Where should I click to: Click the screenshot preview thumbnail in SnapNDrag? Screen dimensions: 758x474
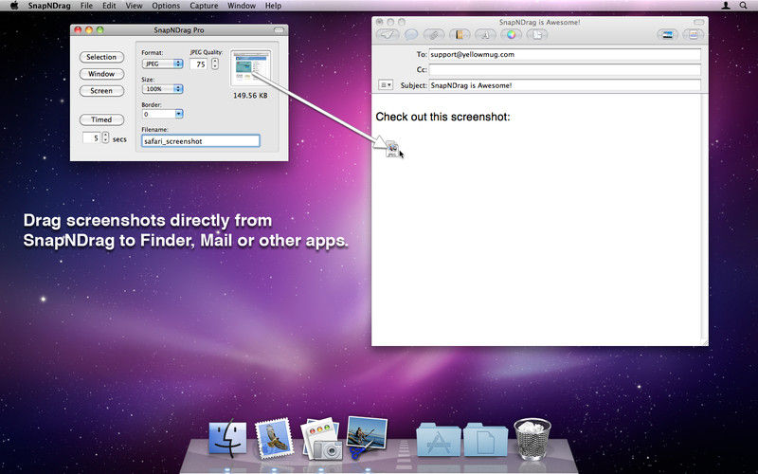250,68
